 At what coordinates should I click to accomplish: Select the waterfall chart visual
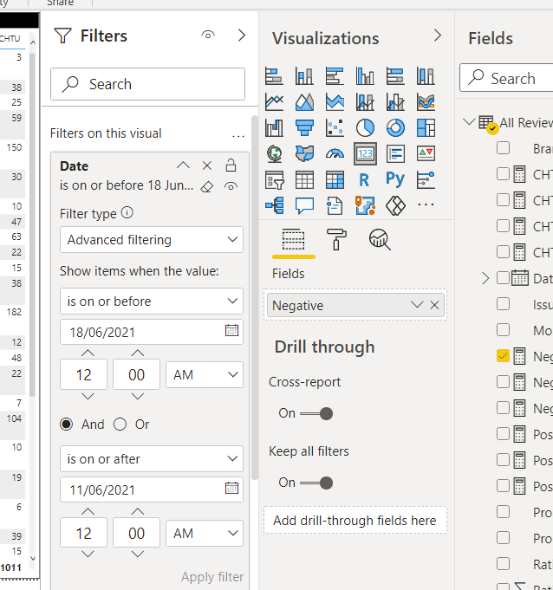tap(274, 128)
